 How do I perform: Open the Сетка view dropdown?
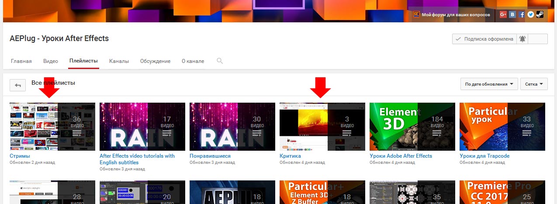(534, 84)
